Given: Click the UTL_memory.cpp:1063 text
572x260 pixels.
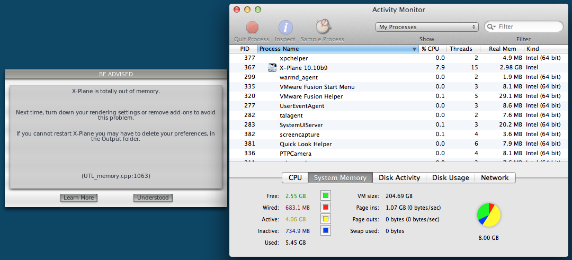Looking at the screenshot, I should click(x=115, y=176).
